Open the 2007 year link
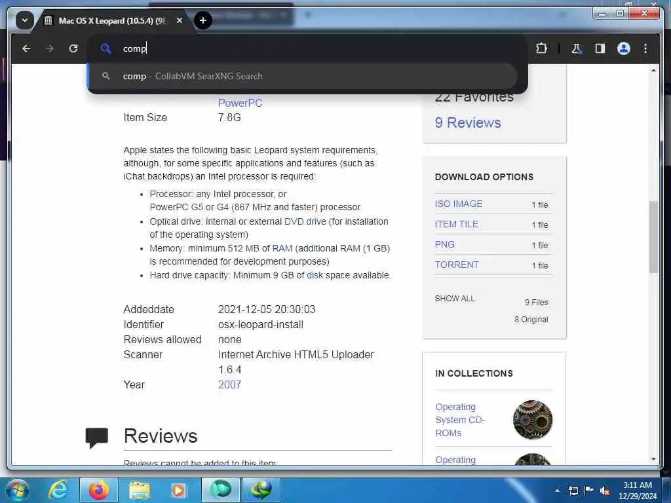This screenshot has width=671, height=503. pyautogui.click(x=229, y=384)
